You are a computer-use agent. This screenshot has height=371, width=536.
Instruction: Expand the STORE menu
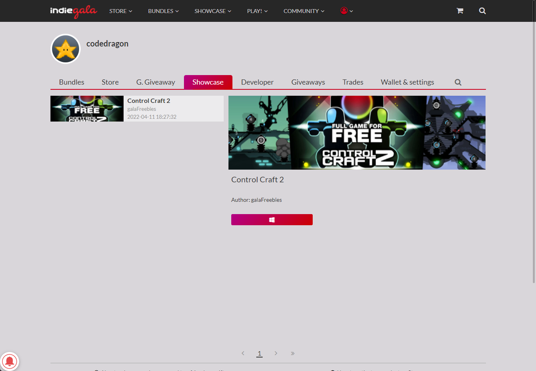[121, 11]
